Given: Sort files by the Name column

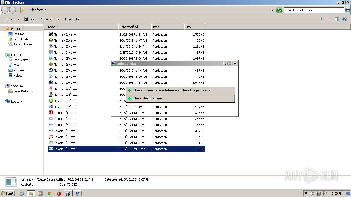Looking at the screenshot, I should point(81,27).
